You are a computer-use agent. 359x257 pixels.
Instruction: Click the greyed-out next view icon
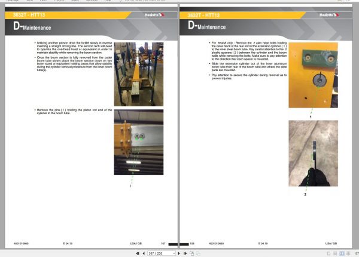tap(198, 253)
